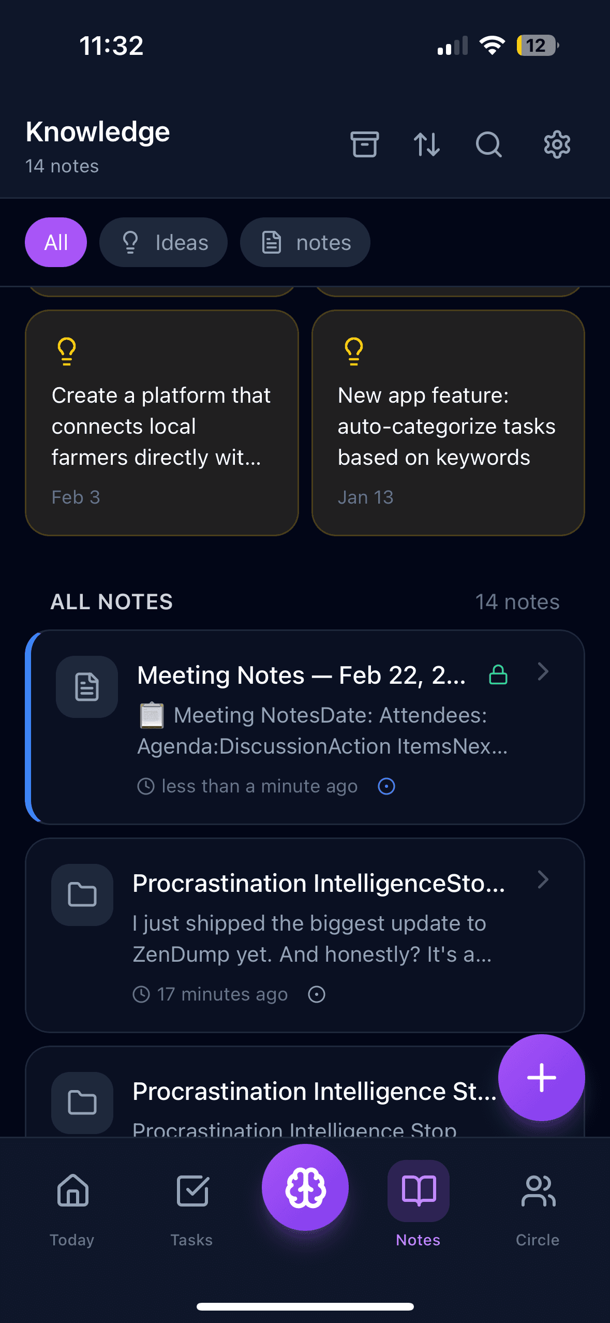Tap the purple brain button
The height and width of the screenshot is (1323, 610).
(305, 1187)
